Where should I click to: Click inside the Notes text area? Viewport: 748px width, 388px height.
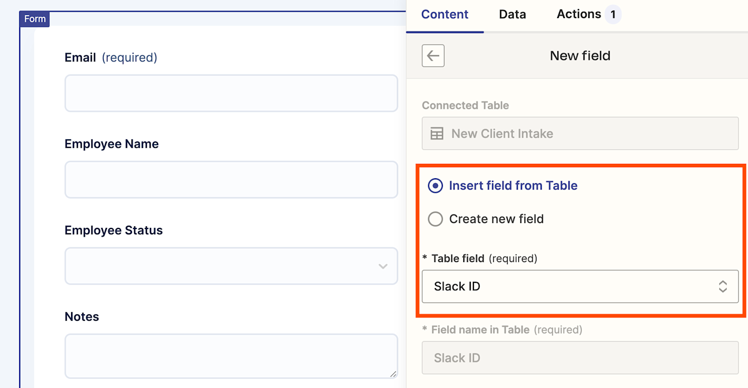tap(231, 356)
